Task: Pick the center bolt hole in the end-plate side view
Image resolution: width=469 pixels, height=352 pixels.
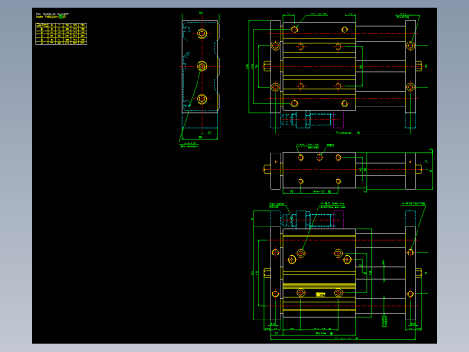Action: point(202,66)
